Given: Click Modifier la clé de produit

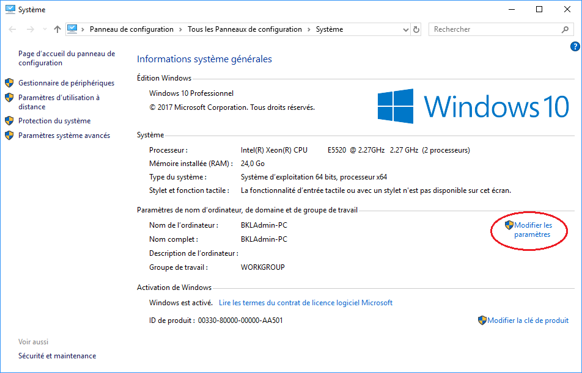Looking at the screenshot, I should tap(528, 320).
